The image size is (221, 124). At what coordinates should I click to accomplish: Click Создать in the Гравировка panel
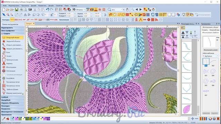pyautogui.click(x=205, y=30)
